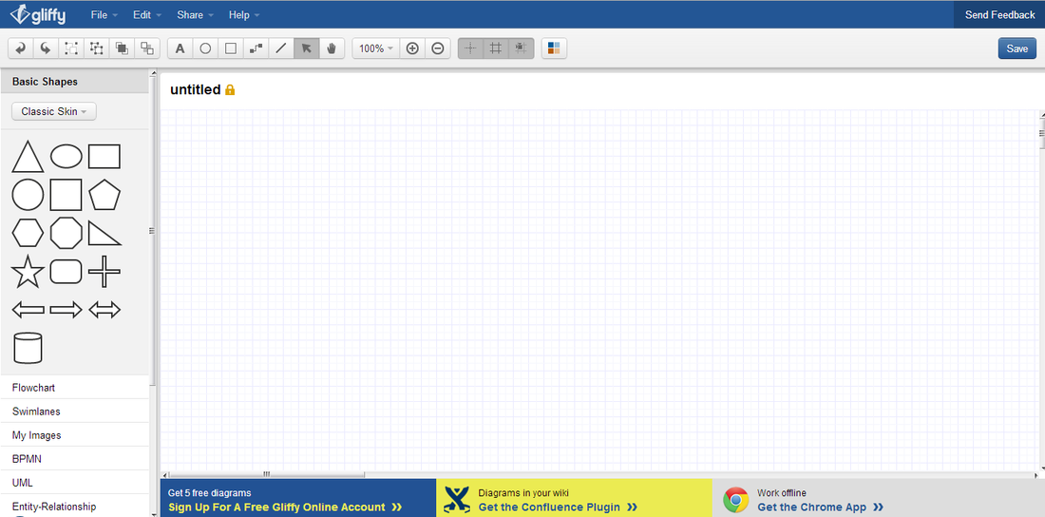Select the Pointer tool
1045x517 pixels.
(x=307, y=48)
